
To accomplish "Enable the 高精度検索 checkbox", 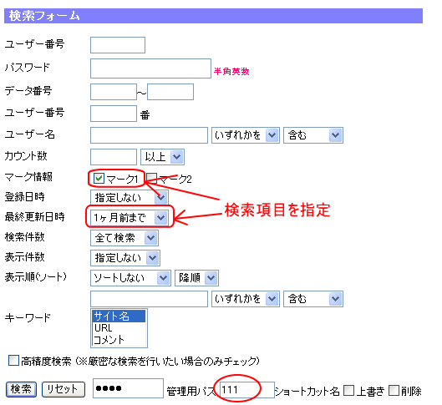I will (13, 360).
